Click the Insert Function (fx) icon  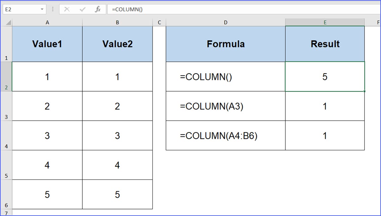[x=98, y=9]
